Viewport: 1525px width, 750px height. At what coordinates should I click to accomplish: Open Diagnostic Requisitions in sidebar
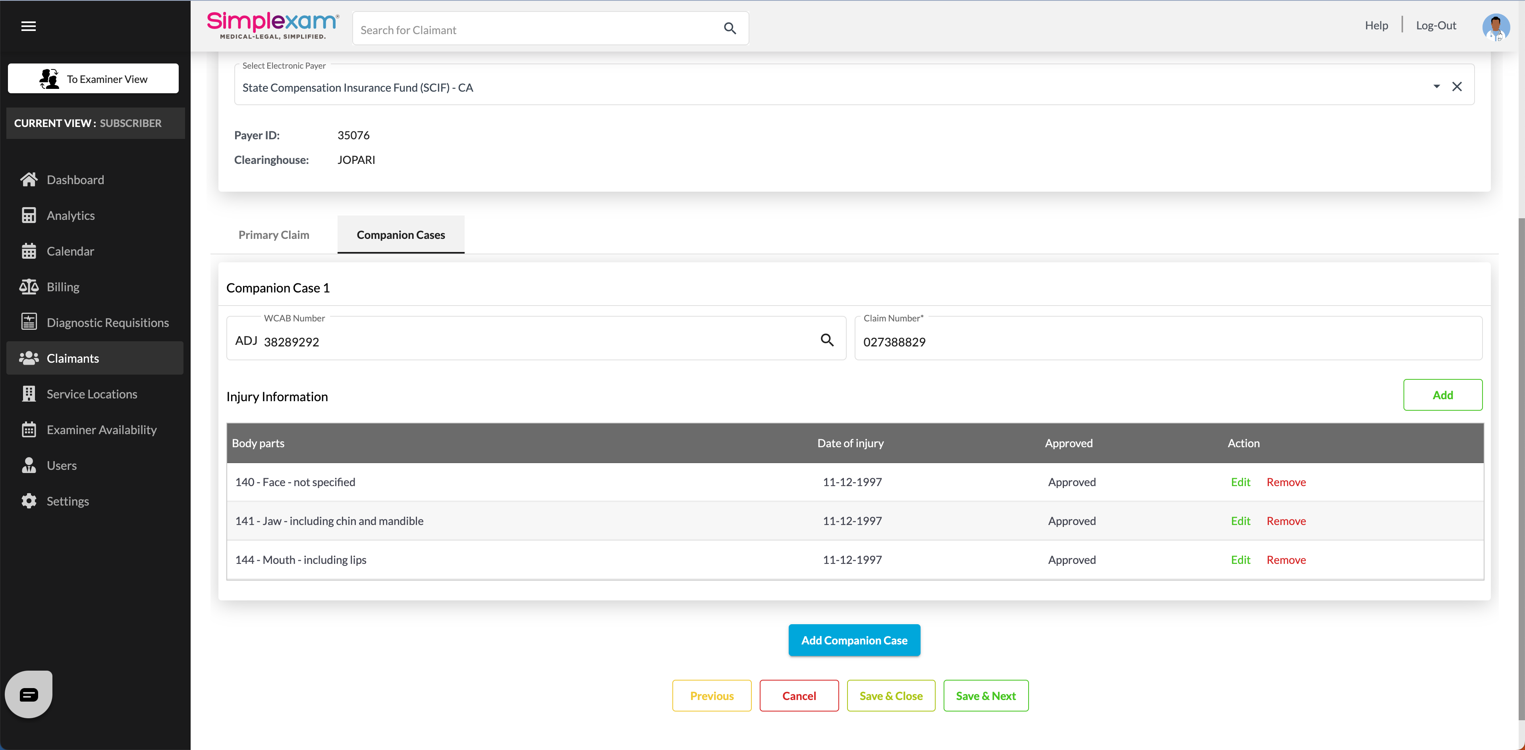107,322
